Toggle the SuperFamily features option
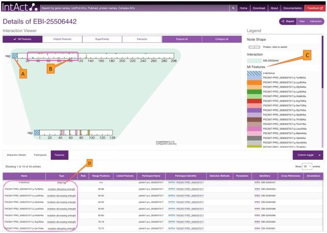This screenshot has width=327, height=233. (101, 39)
